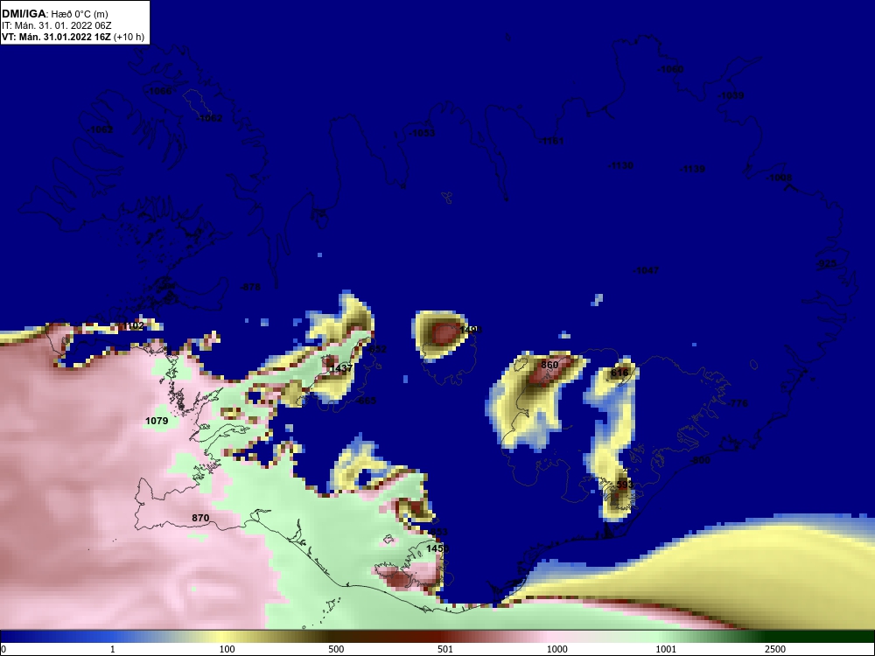Click the -878 value label
The height and width of the screenshot is (656, 875).
[x=250, y=287]
